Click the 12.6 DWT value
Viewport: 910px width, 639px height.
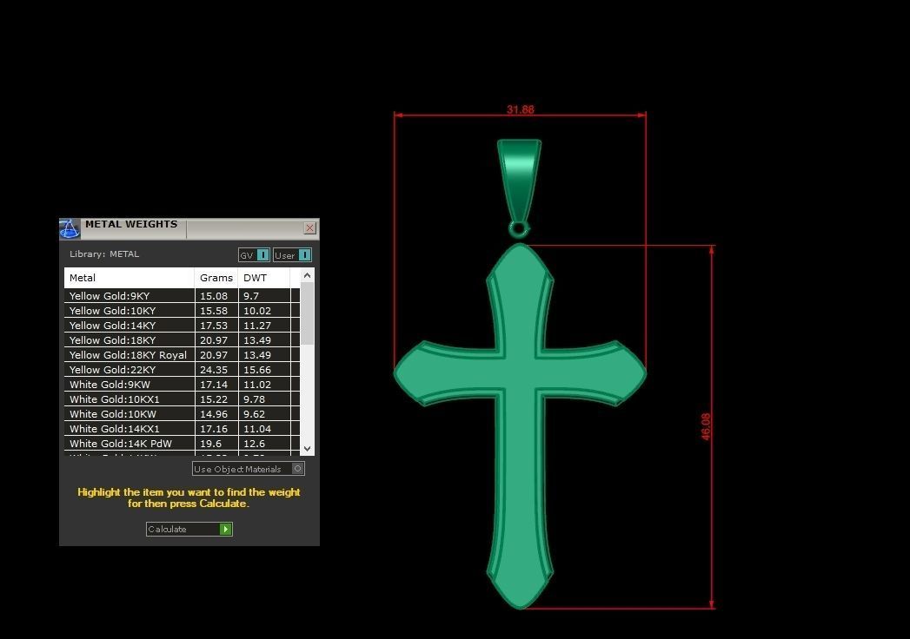(x=254, y=444)
